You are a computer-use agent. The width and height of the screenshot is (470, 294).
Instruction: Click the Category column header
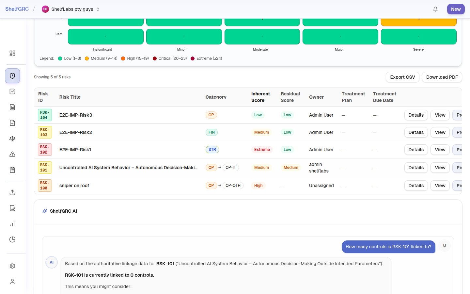click(216, 97)
